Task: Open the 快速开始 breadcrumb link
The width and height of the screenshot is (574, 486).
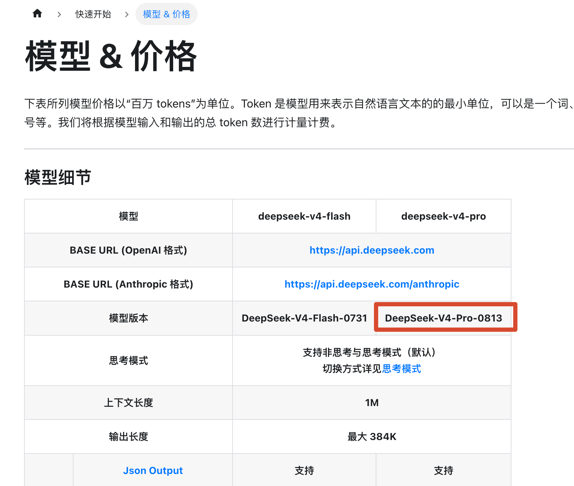Action: [x=93, y=14]
